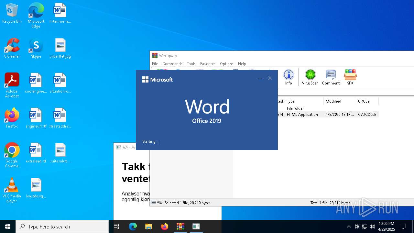414x233 pixels.
Task: Sort WinRAR list by CRC32 column
Action: click(x=367, y=101)
